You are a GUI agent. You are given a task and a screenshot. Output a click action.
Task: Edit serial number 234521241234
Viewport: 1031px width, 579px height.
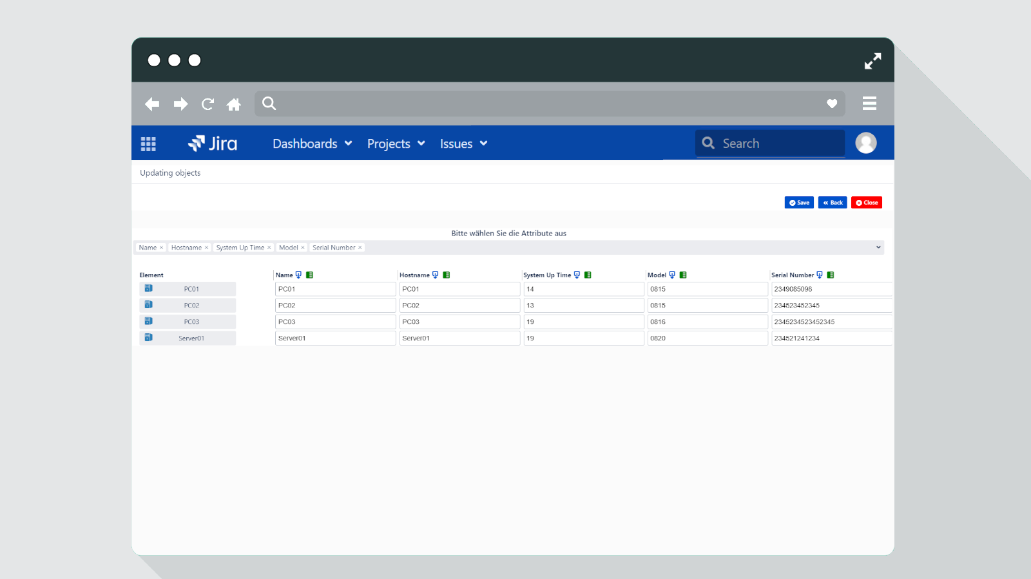coord(832,338)
